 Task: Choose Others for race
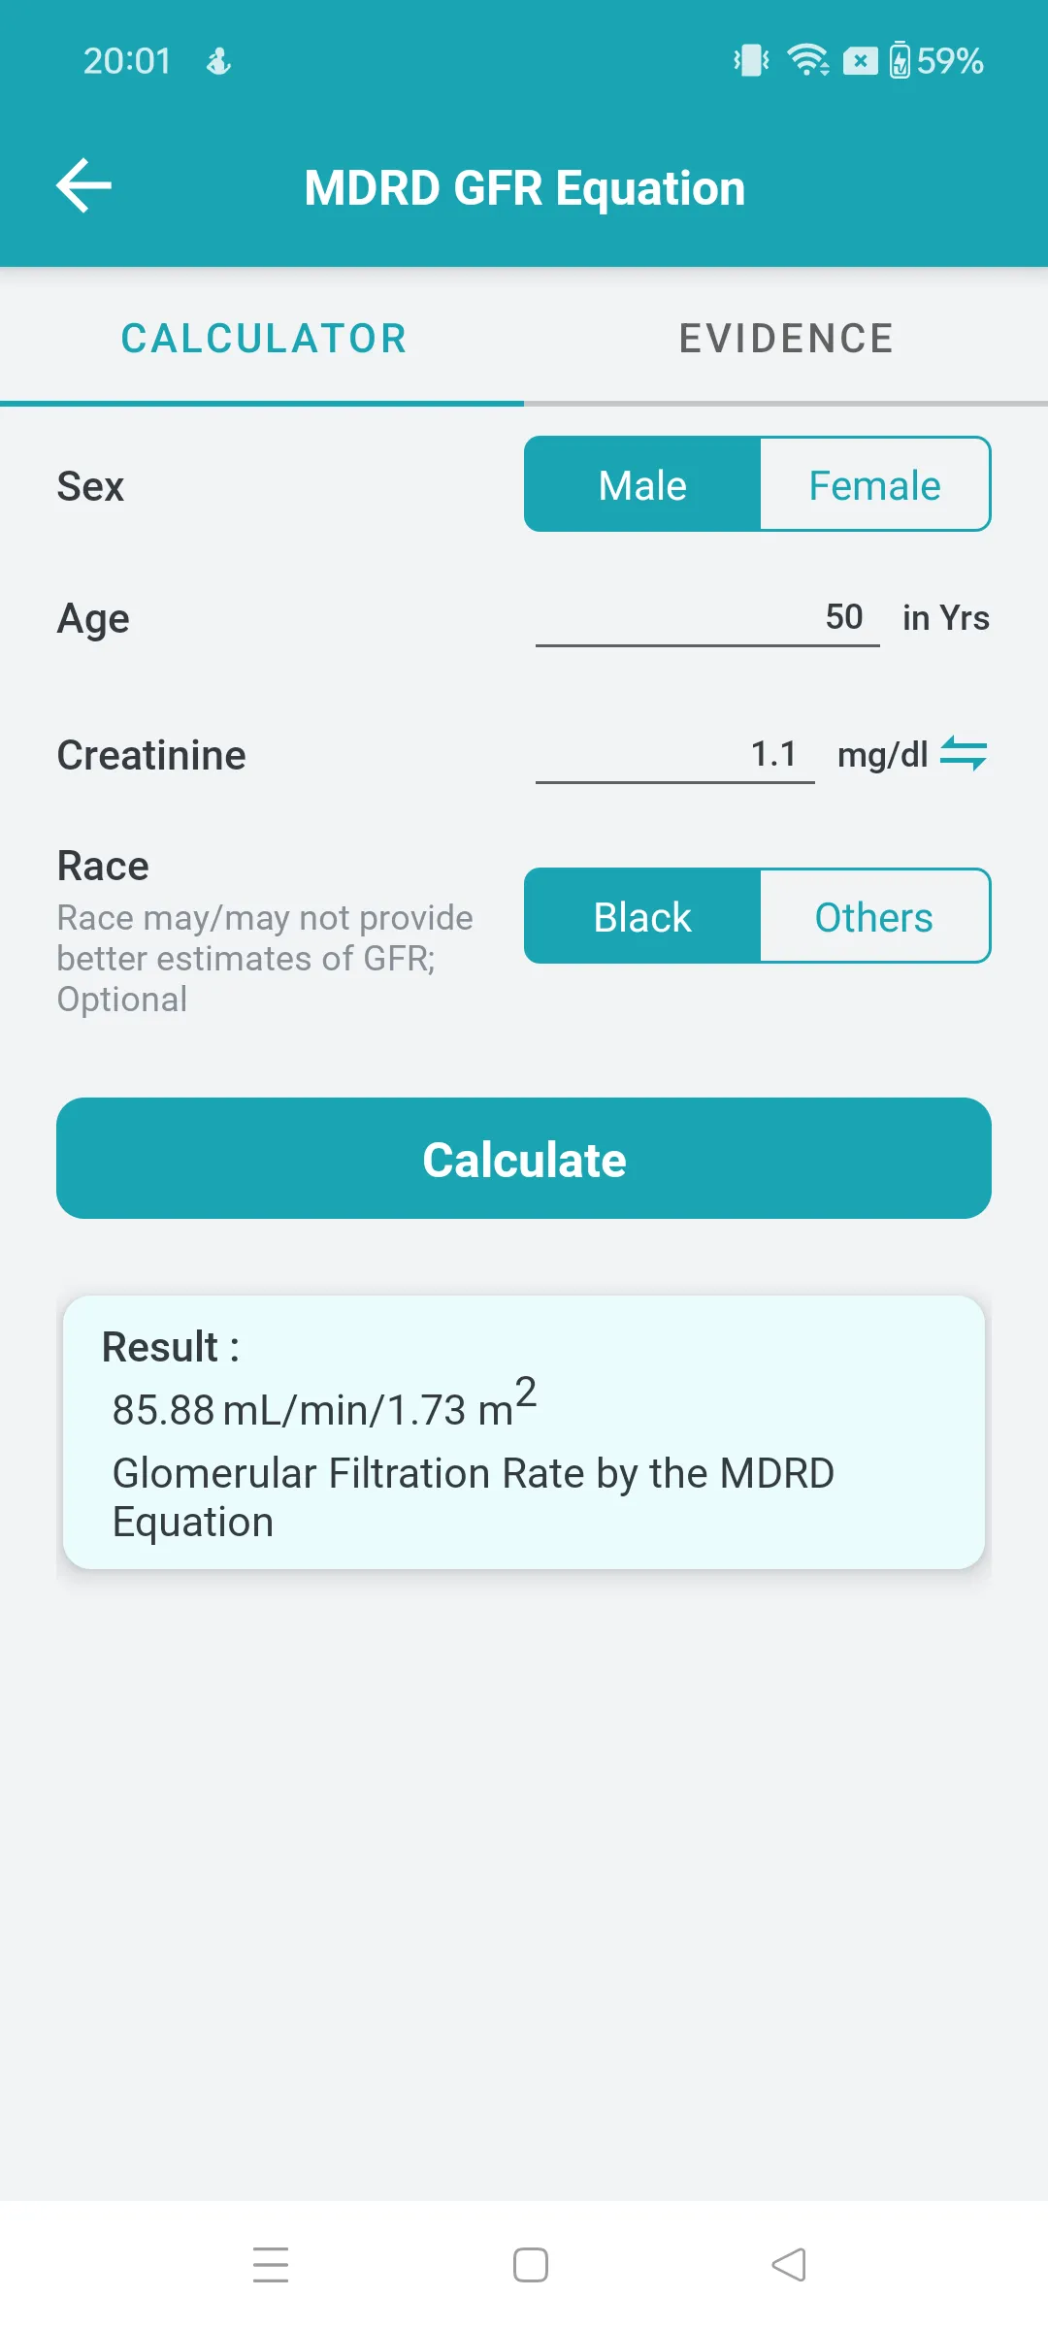click(x=874, y=917)
